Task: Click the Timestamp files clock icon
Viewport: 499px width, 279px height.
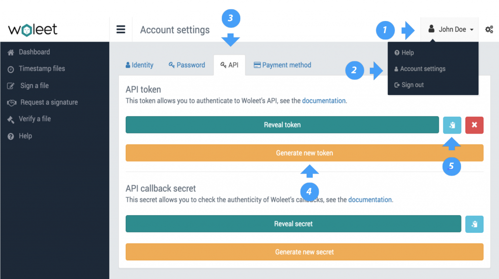Action: tap(11, 69)
